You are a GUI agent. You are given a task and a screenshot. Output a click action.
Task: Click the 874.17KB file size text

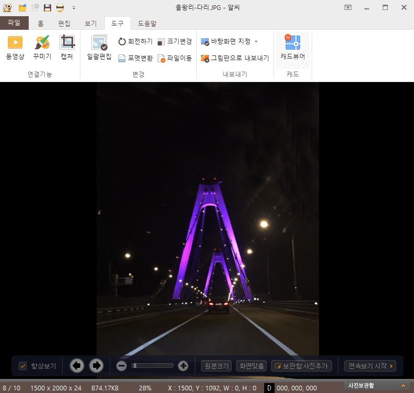(x=105, y=388)
